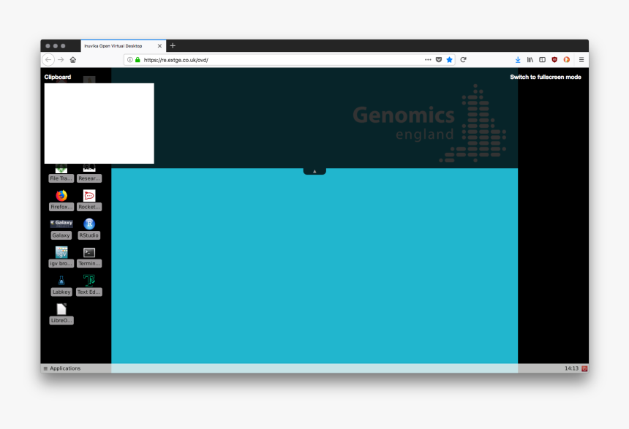Image resolution: width=629 pixels, height=429 pixels.
Task: Expand the panel handle arrow at top center
Action: coord(314,171)
